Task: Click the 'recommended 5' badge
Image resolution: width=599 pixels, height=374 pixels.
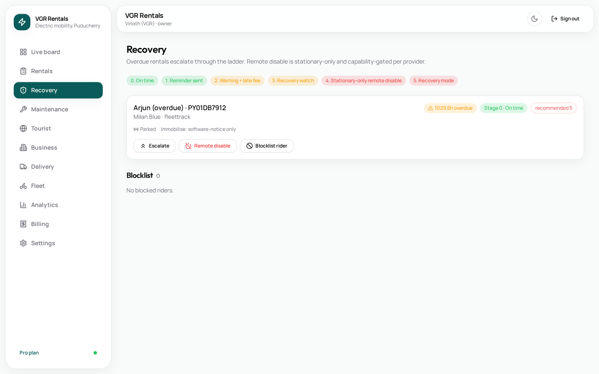Action: [x=554, y=108]
